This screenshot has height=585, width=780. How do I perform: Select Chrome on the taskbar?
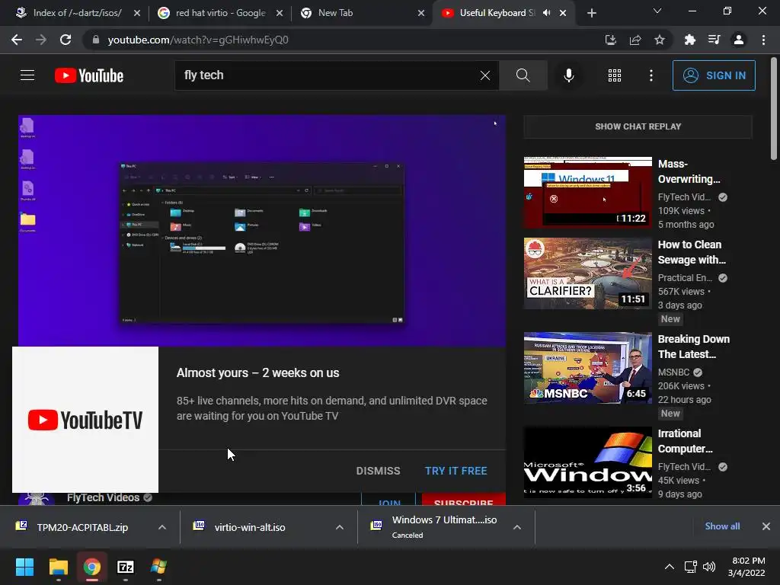92,567
